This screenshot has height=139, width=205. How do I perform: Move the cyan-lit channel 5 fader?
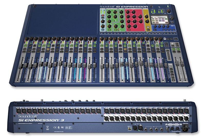click(40, 64)
